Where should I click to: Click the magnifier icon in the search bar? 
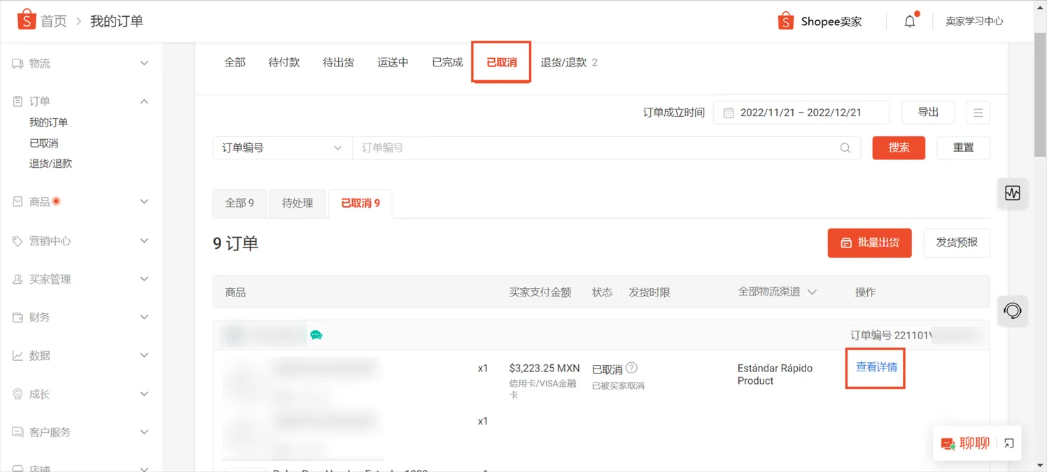[845, 148]
